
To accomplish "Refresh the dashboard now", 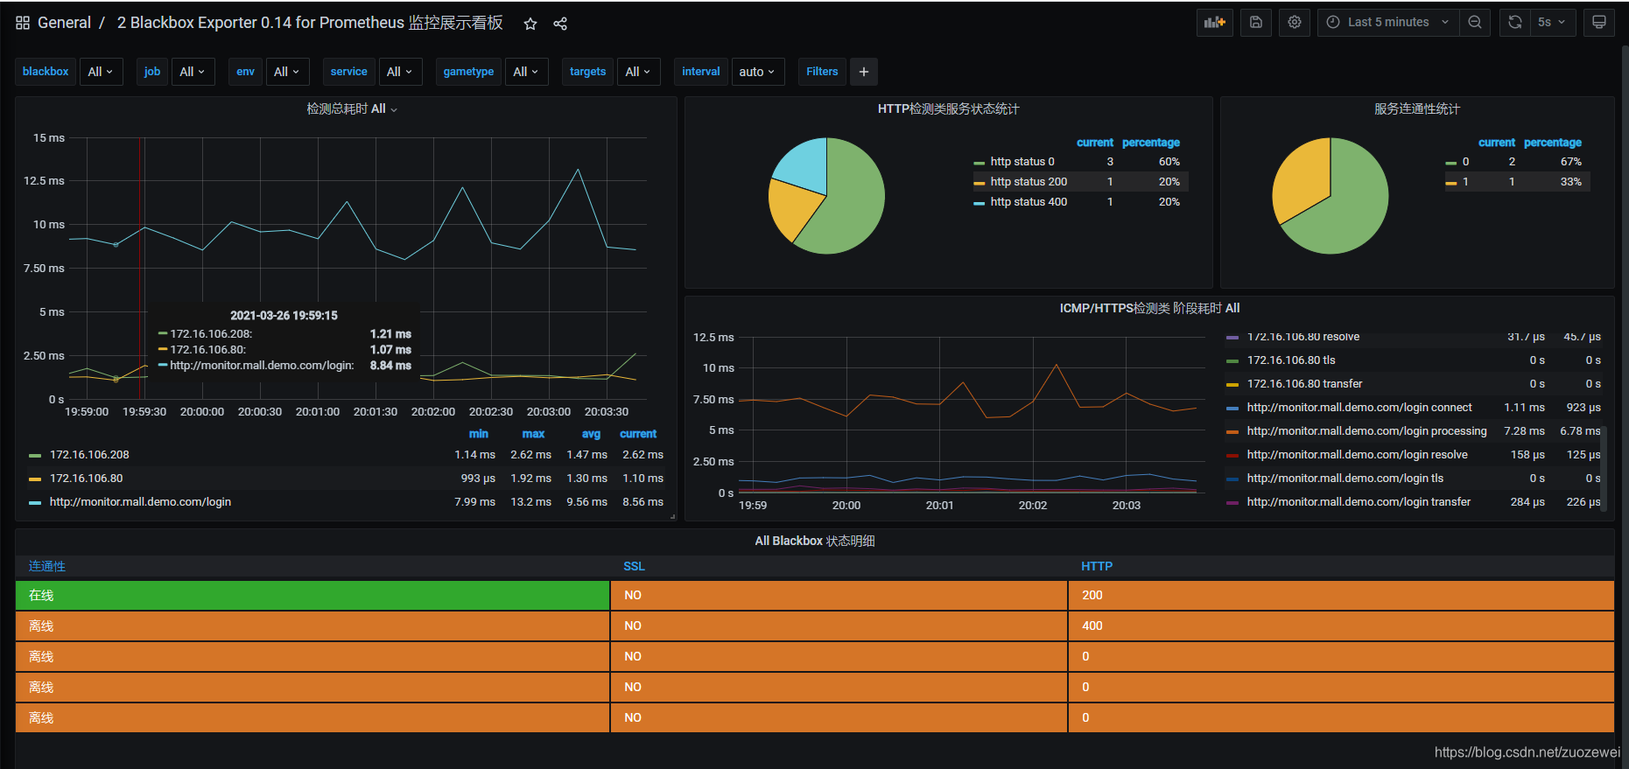I will coord(1515,22).
